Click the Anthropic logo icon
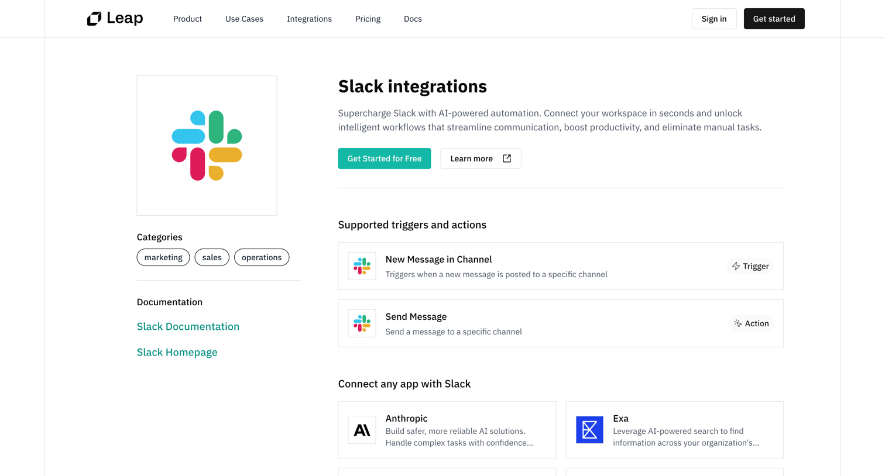The height and width of the screenshot is (476, 885). coord(362,430)
